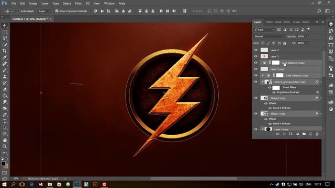Screen dimensions: 335x188
Task: Click the align top edges icon
Action: [x=96, y=11]
